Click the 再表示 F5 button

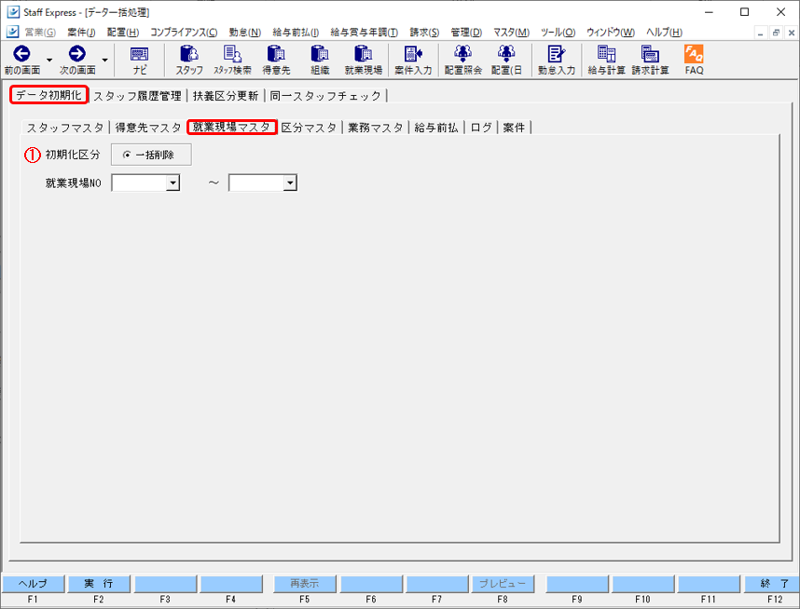point(305,584)
